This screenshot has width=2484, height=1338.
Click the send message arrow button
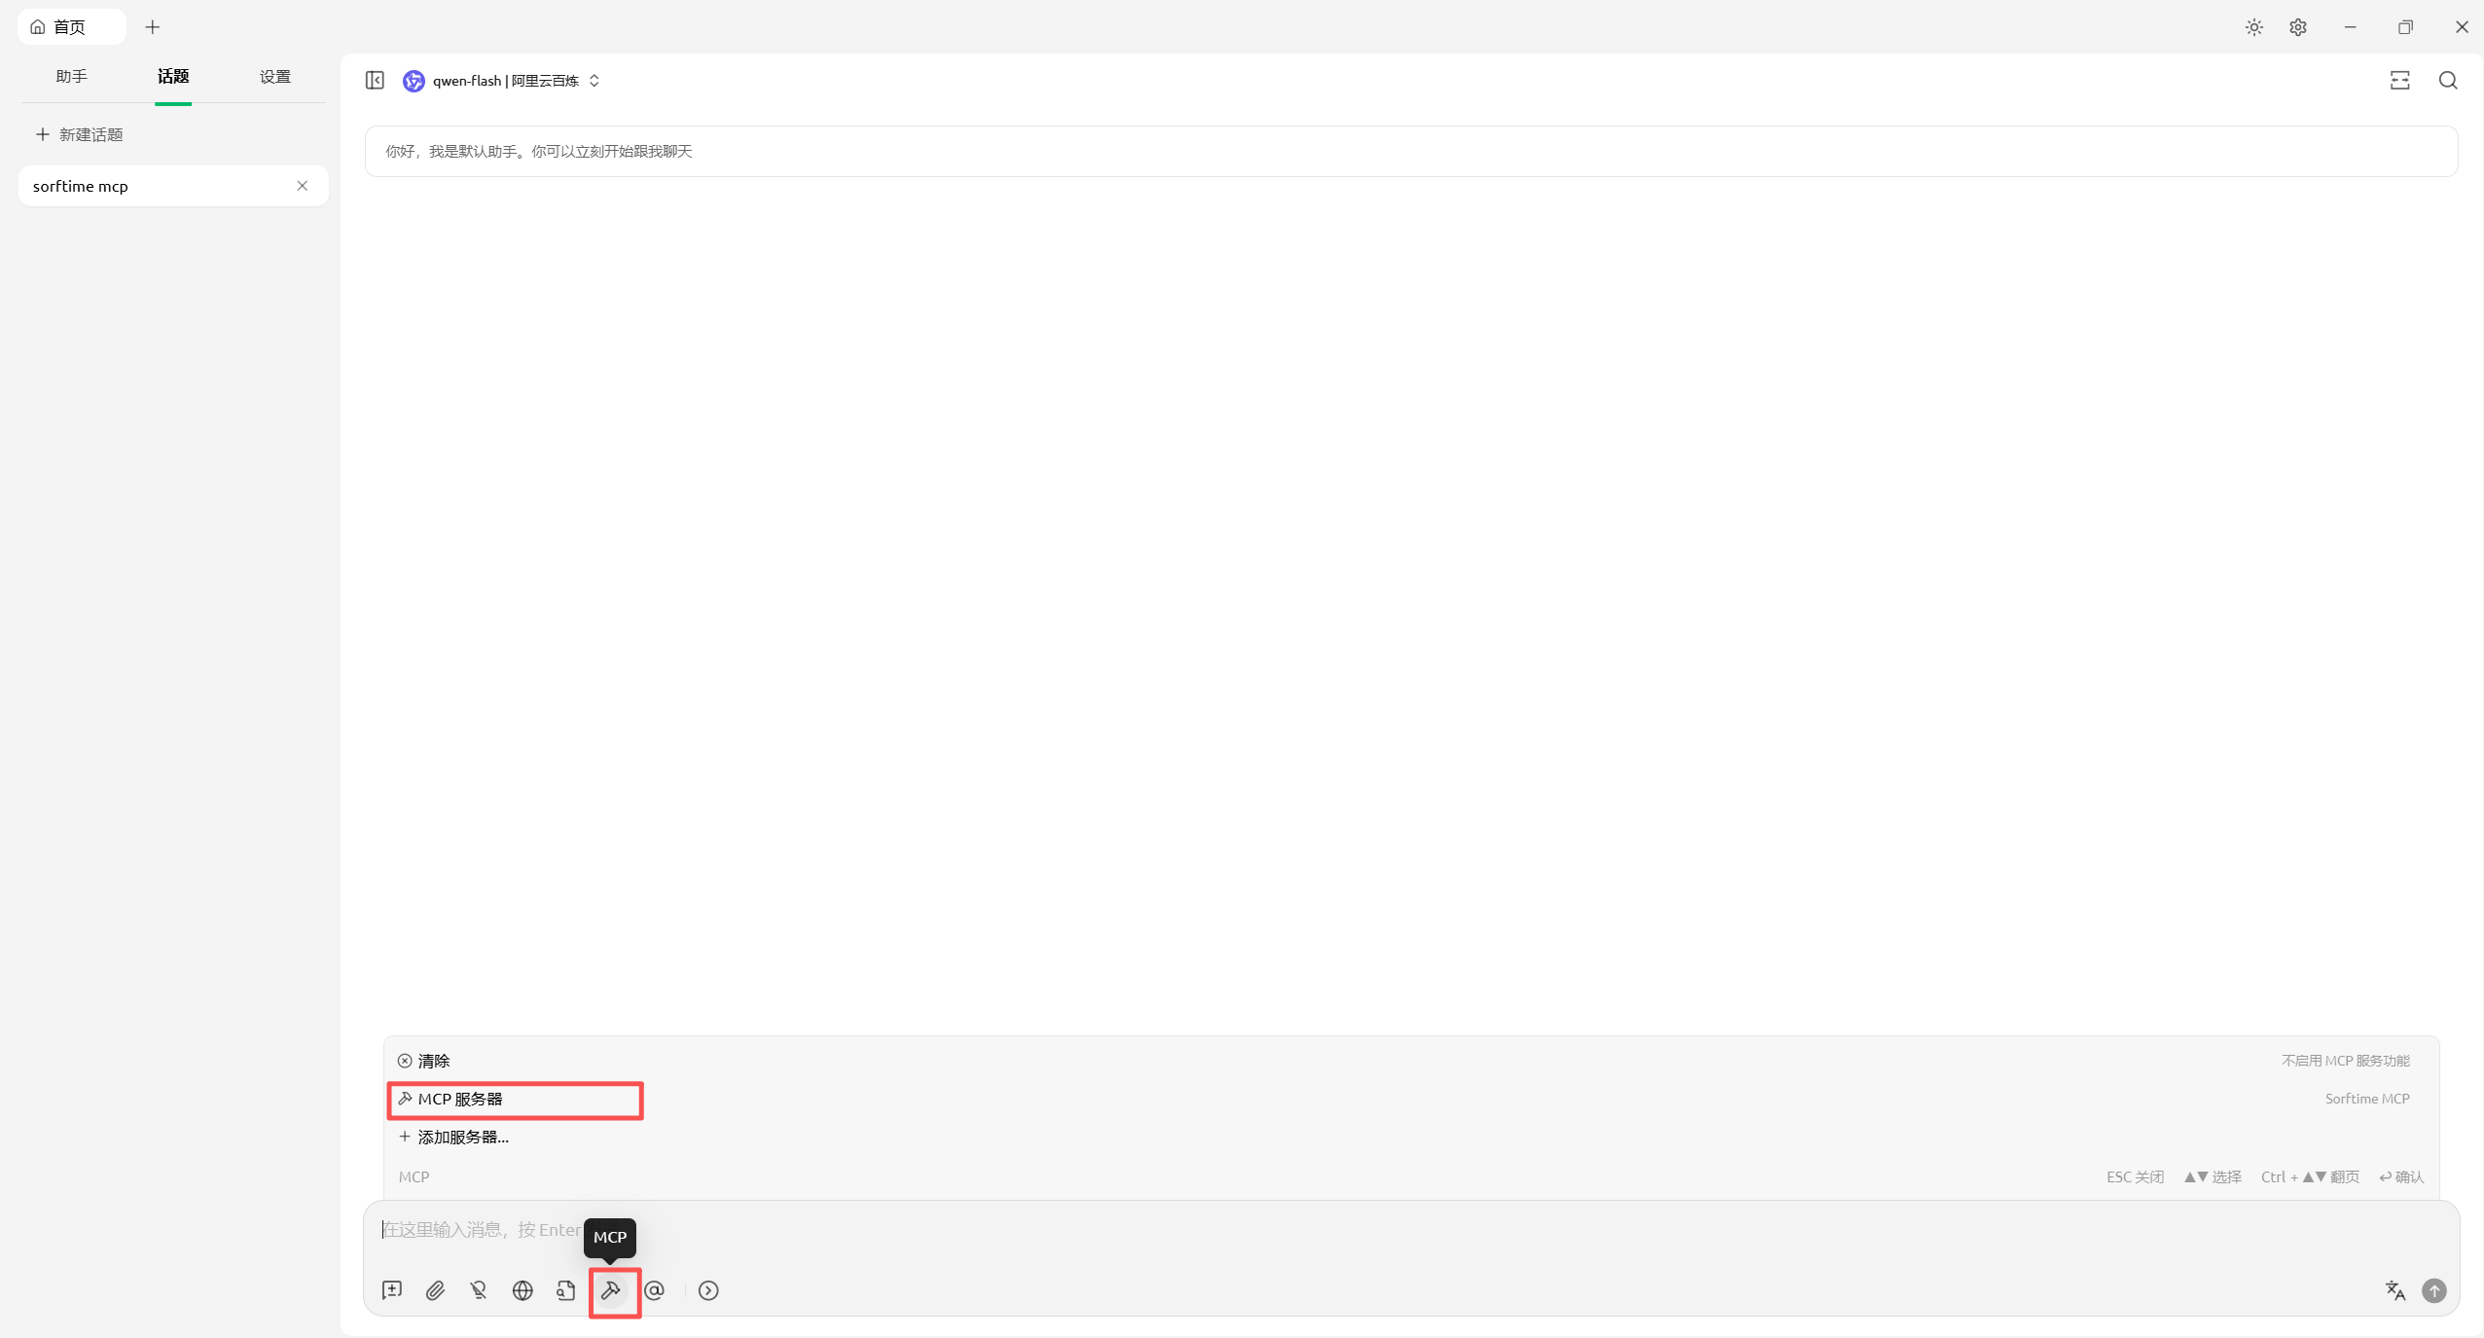click(2434, 1290)
